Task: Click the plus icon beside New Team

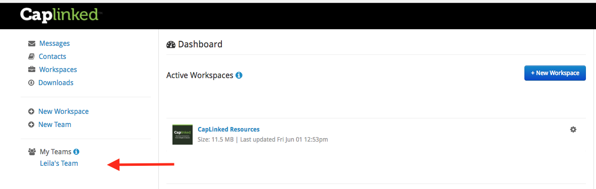Action: click(32, 124)
